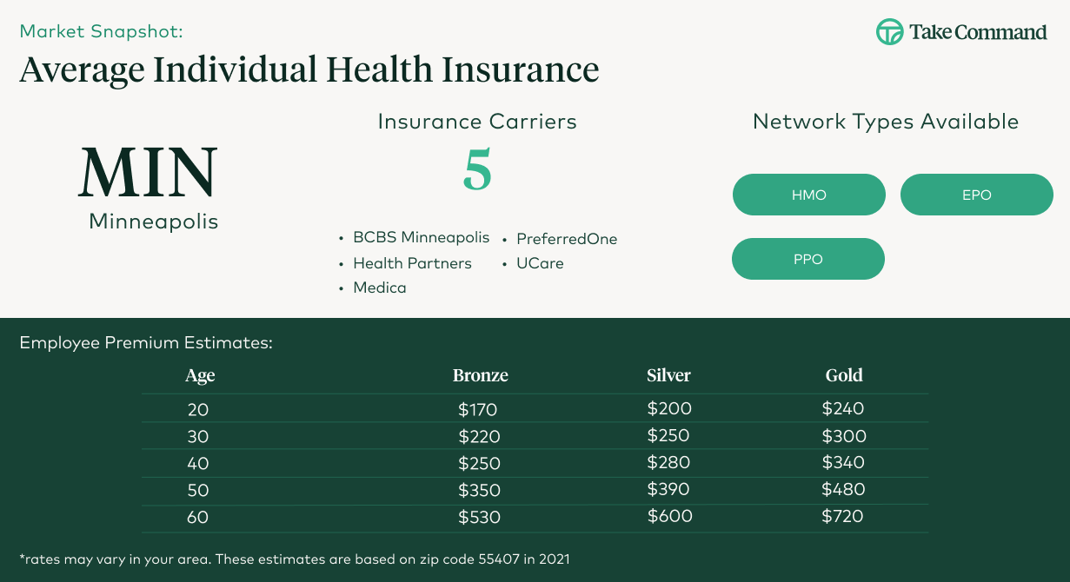Screen dimensions: 1070x582
Task: Click the Take Command brand name
Action: [x=978, y=33]
